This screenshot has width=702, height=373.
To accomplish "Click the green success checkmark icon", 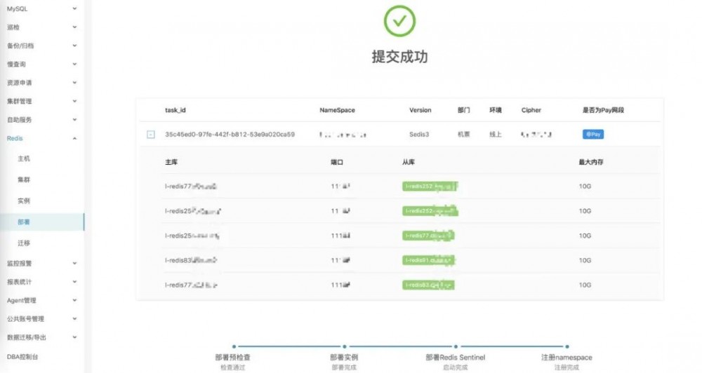I will [x=399, y=21].
